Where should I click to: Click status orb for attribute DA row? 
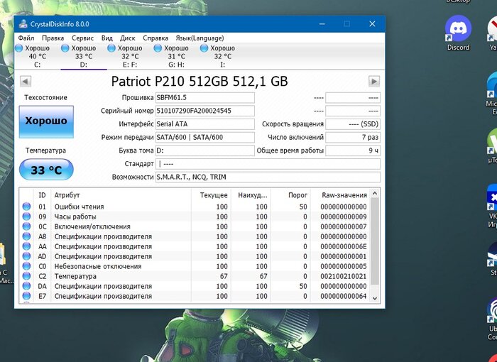[x=27, y=286]
